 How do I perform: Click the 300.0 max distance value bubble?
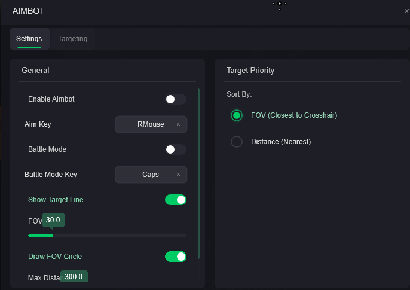(x=74, y=277)
